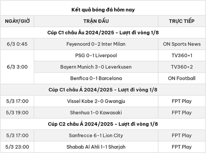
Task: Select the NGÀY/GIỜ column header
Action: click(x=17, y=21)
